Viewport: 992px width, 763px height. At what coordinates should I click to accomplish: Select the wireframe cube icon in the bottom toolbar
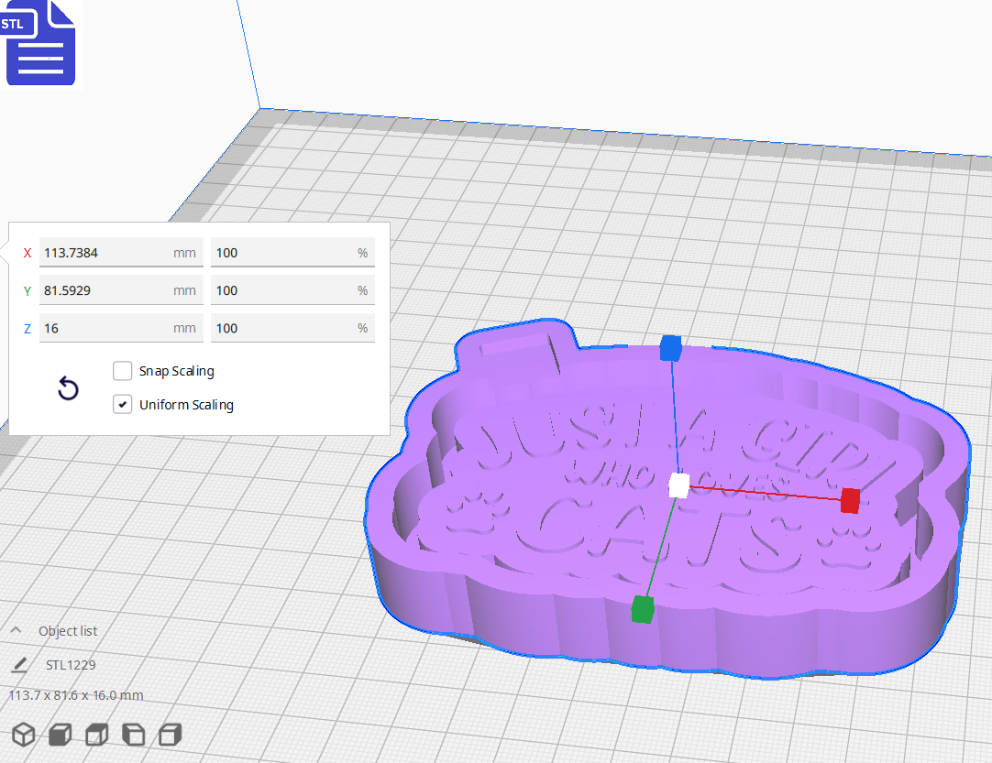[x=23, y=735]
